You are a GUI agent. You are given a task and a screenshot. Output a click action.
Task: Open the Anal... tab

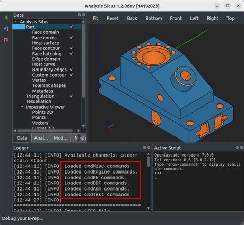coord(41,138)
